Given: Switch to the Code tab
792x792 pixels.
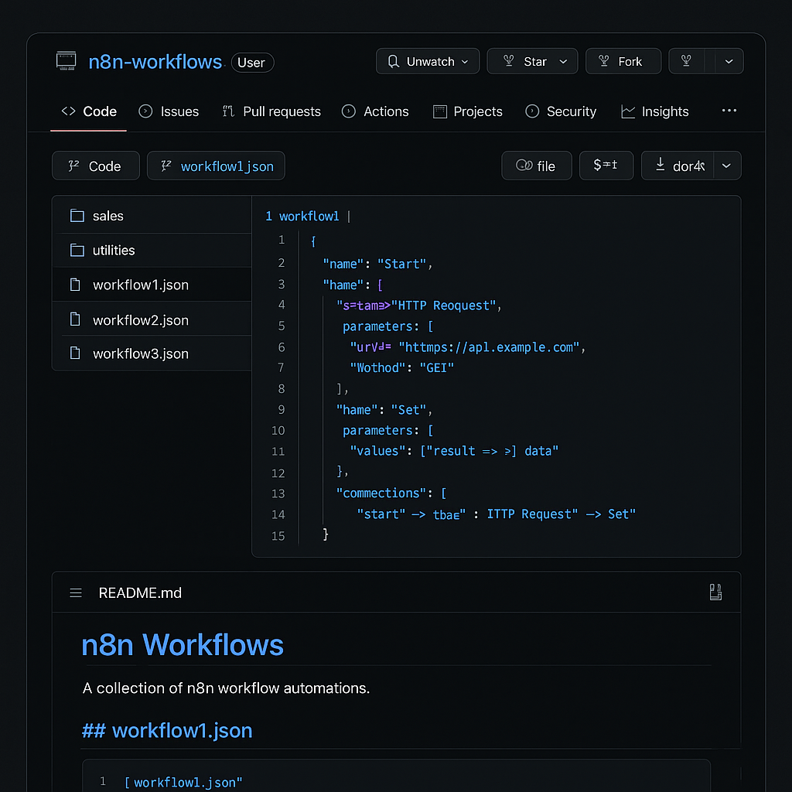Looking at the screenshot, I should [89, 111].
